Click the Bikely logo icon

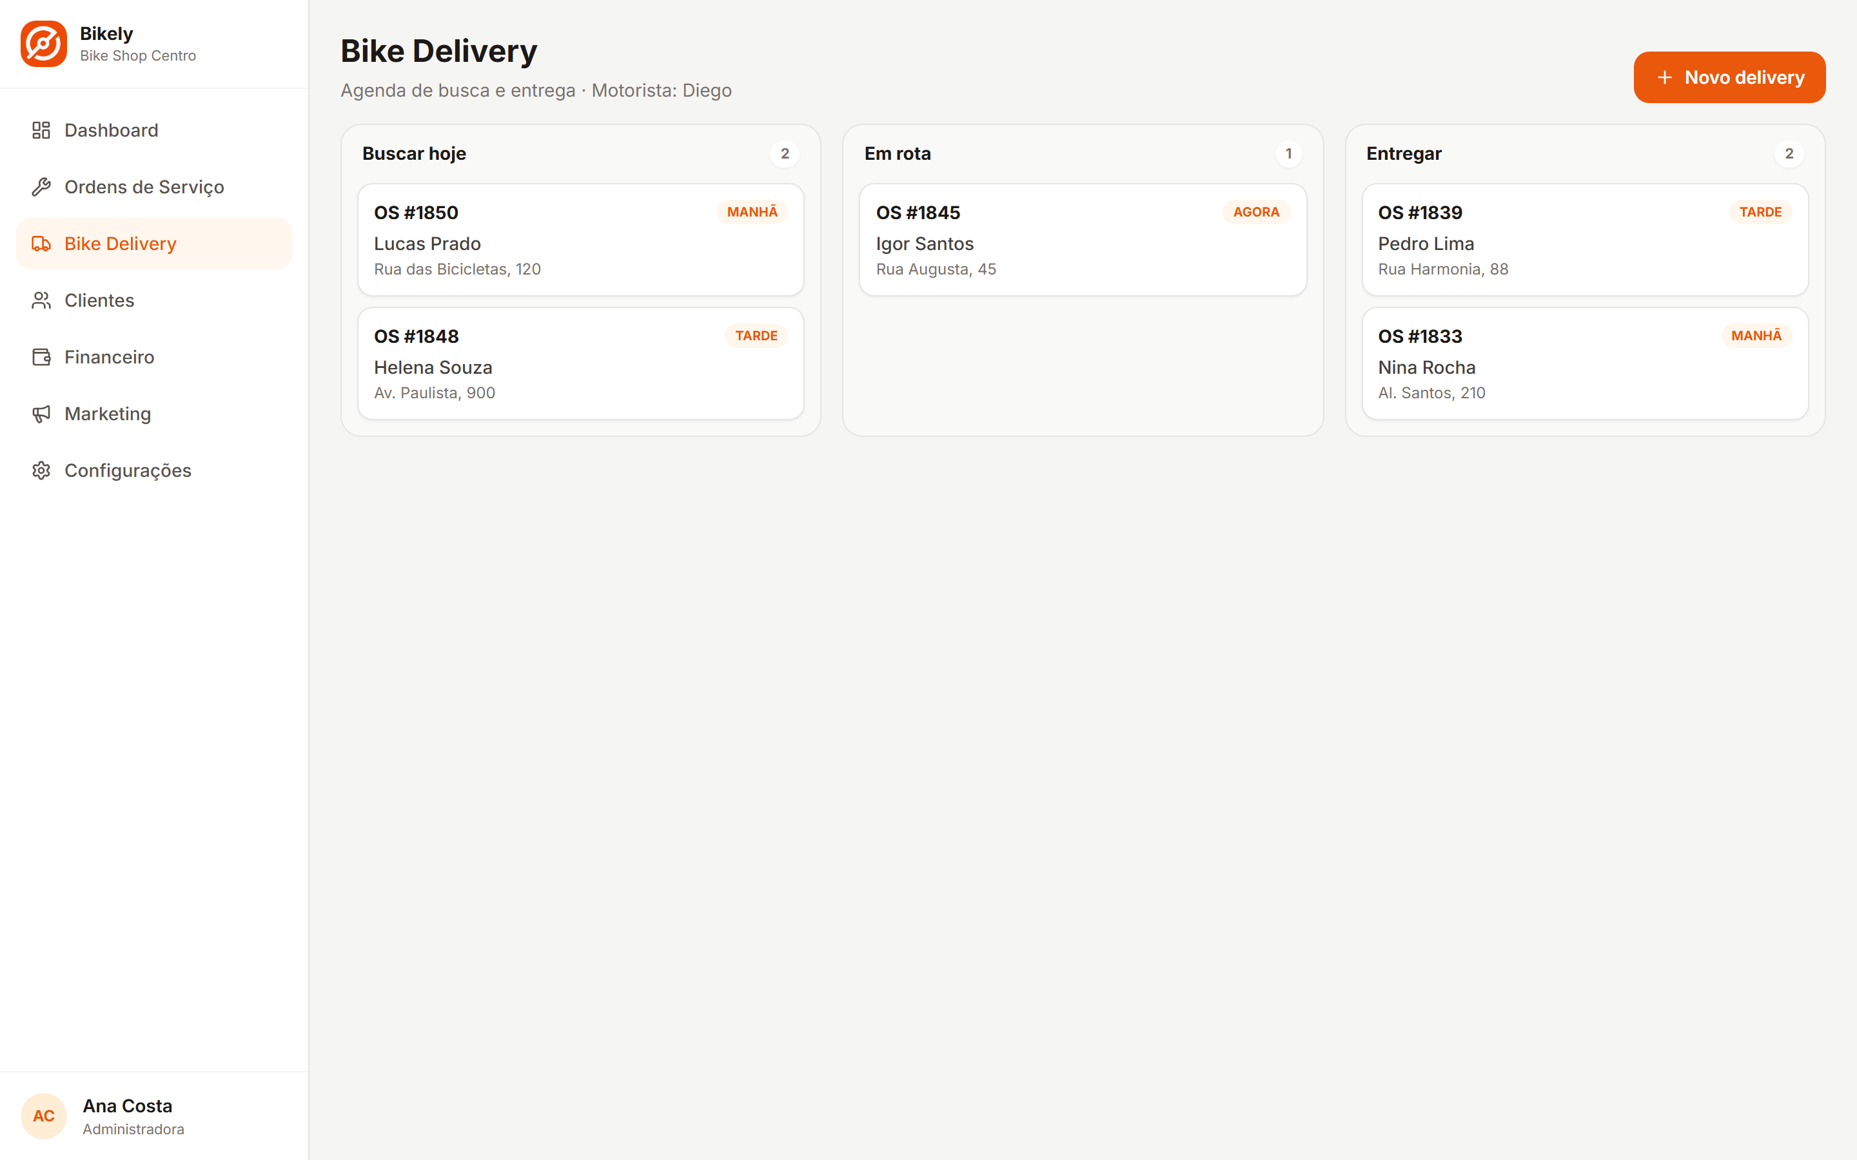(x=44, y=44)
